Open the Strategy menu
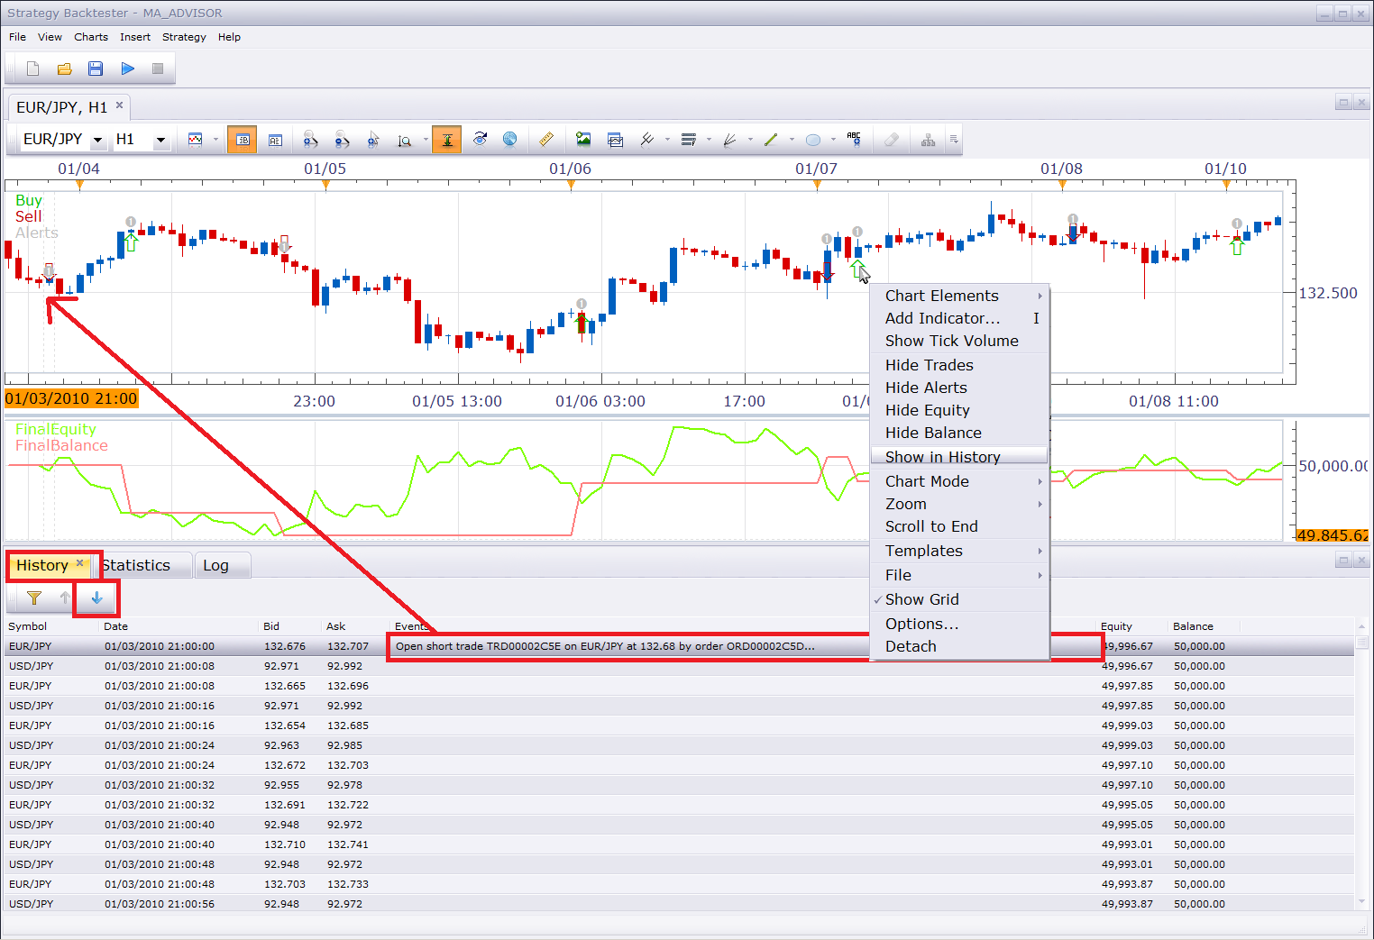This screenshot has width=1374, height=940. pos(184,37)
